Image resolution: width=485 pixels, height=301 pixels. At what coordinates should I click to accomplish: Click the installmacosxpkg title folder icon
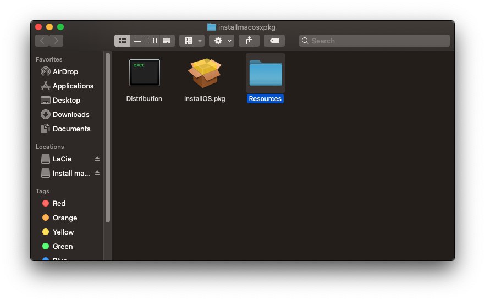point(212,27)
